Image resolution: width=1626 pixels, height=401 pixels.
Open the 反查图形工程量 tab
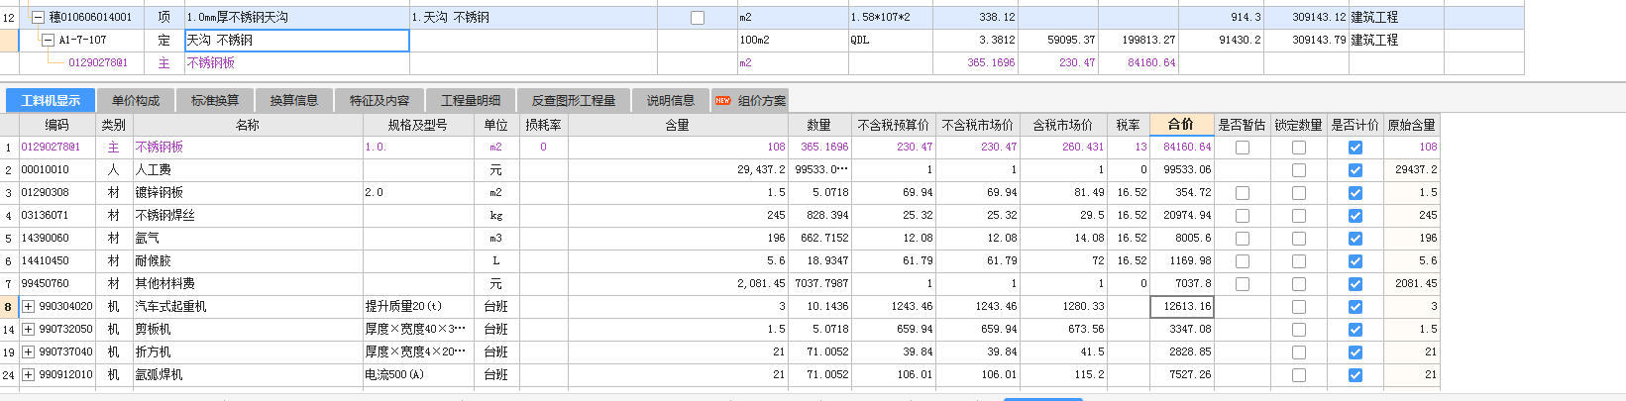click(574, 100)
